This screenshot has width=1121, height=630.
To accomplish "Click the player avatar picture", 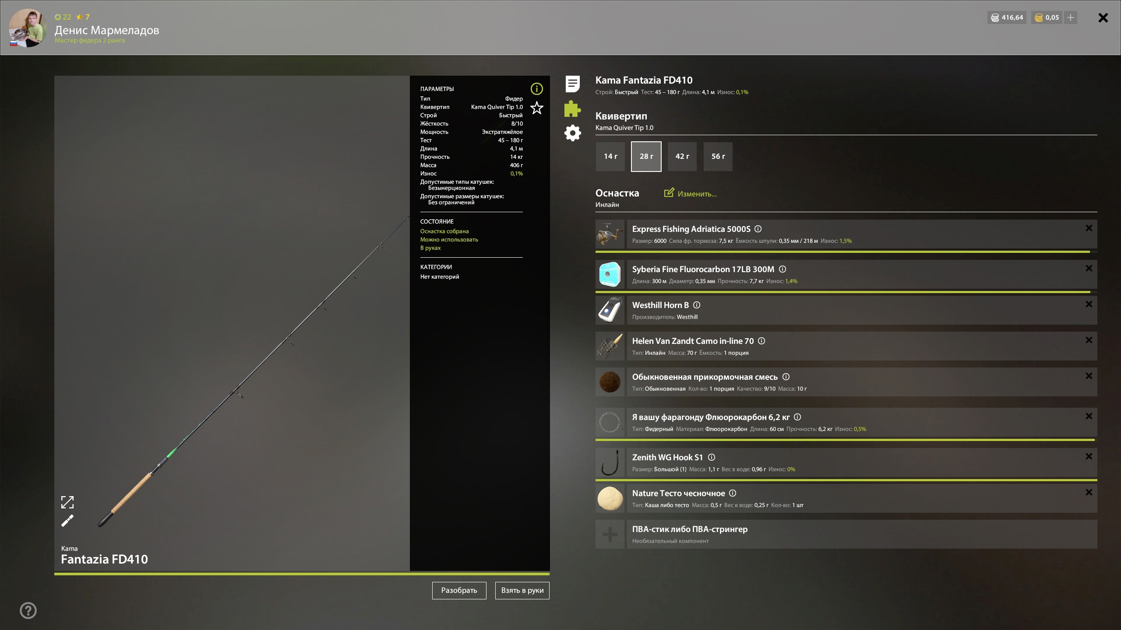I will pos(28,28).
